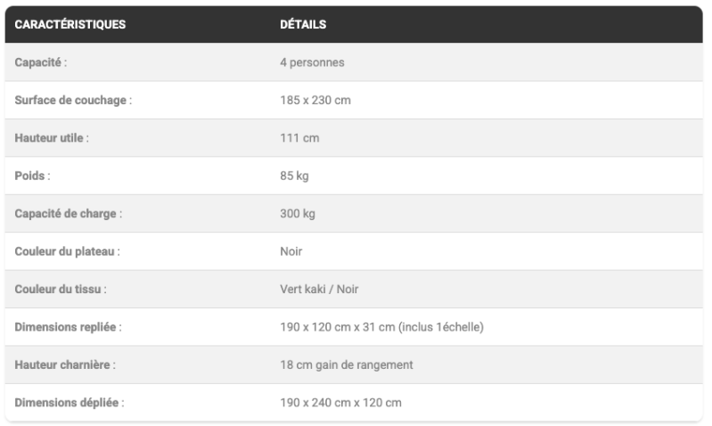Click the 190 x 240 cm x 120 cm value
Image resolution: width=712 pixels, height=426 pixels.
[x=340, y=403]
